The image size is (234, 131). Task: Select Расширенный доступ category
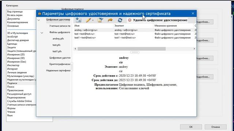[x=19, y=94]
